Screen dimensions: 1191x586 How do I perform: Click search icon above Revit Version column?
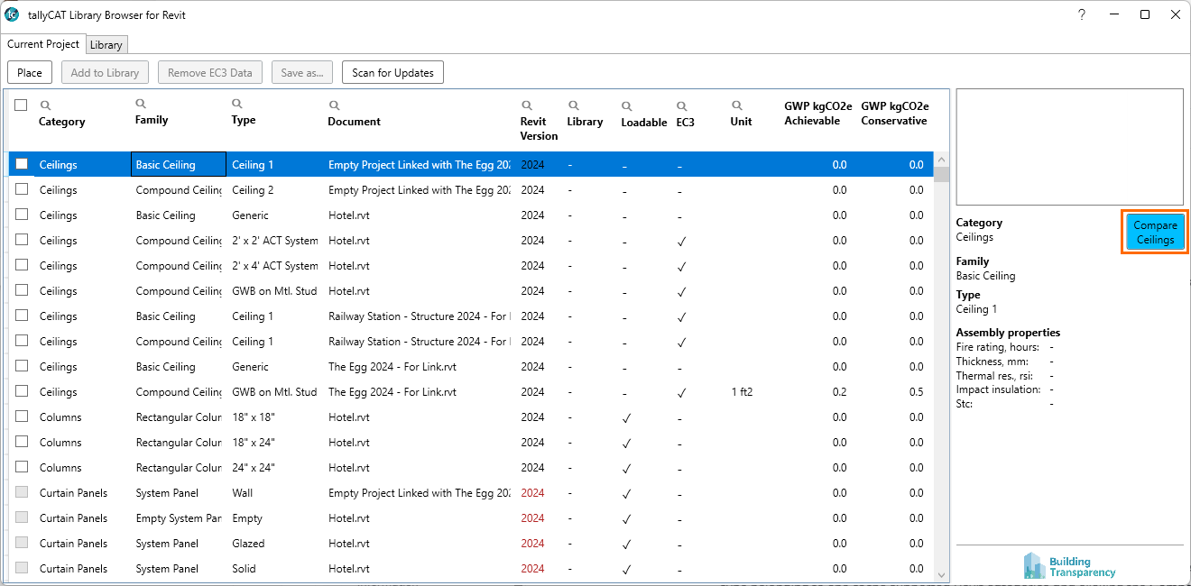[526, 105]
